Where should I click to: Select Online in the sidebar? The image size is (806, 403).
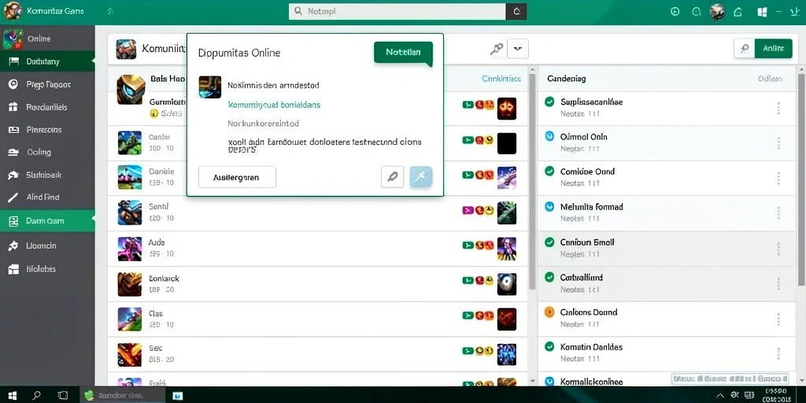click(47, 39)
